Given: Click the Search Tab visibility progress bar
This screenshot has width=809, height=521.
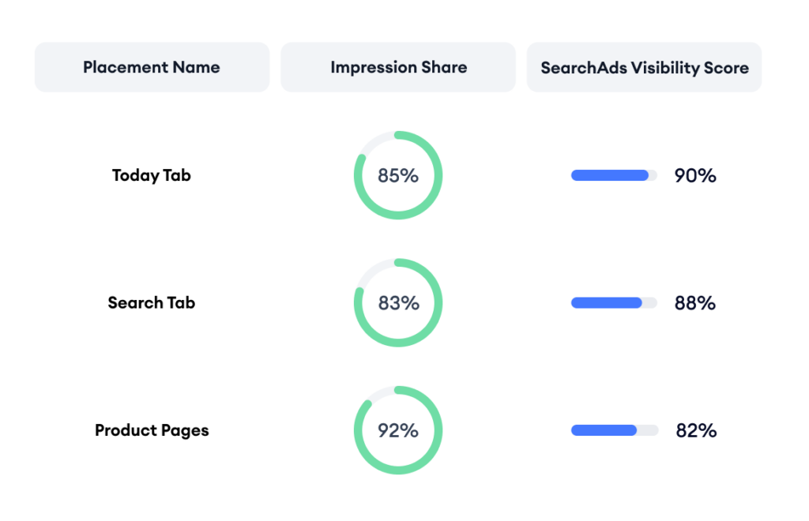Looking at the screenshot, I should 614,303.
